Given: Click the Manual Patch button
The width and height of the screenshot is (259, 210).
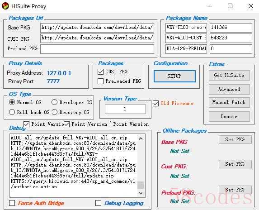Looking at the screenshot, I should pos(229,103).
